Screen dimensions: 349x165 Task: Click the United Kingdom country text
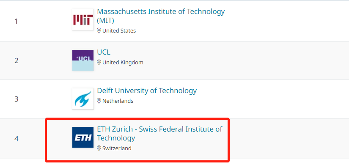click(x=123, y=62)
